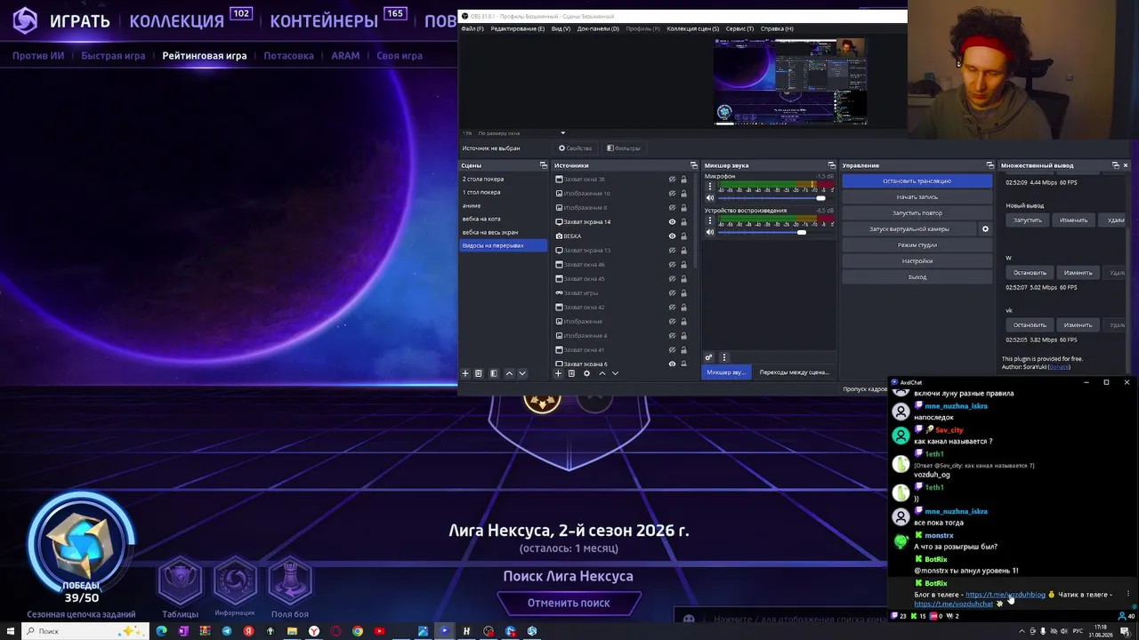Undock the Микшер звука panel
The height and width of the screenshot is (640, 1139).
[x=832, y=165]
